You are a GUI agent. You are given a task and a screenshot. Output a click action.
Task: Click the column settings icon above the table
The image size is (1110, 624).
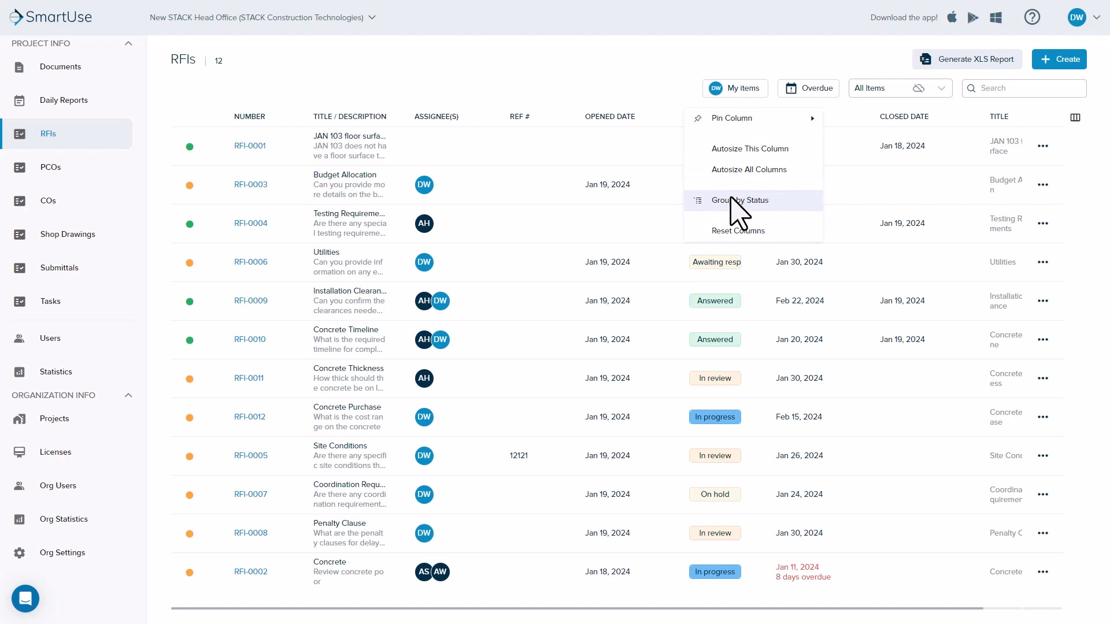[x=1075, y=117]
